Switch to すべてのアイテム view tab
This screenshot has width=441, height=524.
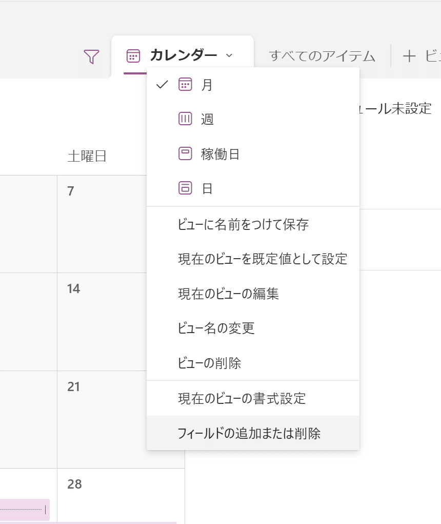tap(322, 56)
